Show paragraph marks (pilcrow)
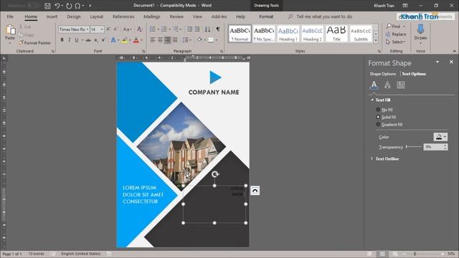This screenshot has height=258, width=459. pyautogui.click(x=218, y=29)
